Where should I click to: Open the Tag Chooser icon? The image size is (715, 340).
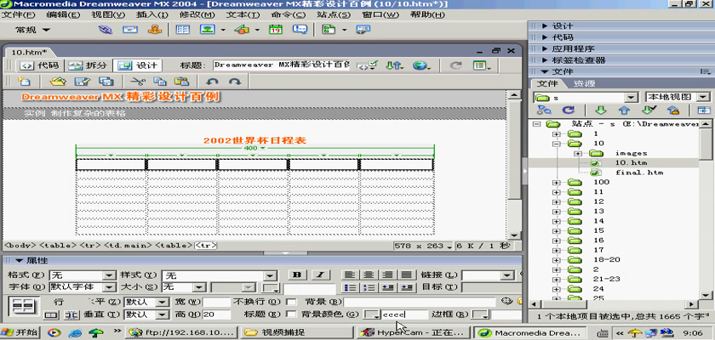(363, 30)
